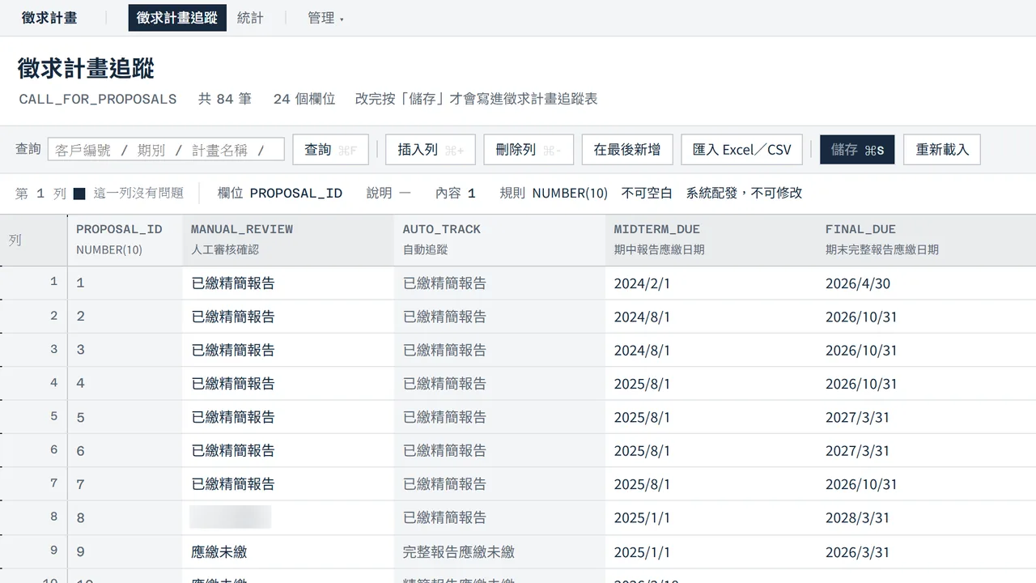This screenshot has height=583, width=1036.
Task: Click AUTO_TRACK cell in row 6
Action: tap(500, 450)
